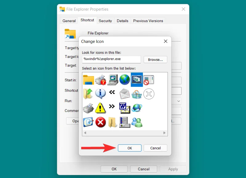Click the Browse button
This screenshot has height=178, width=246.
tap(155, 59)
